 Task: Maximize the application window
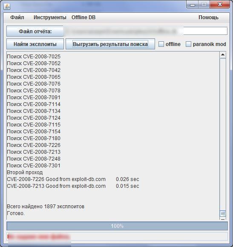tap(204, 4)
